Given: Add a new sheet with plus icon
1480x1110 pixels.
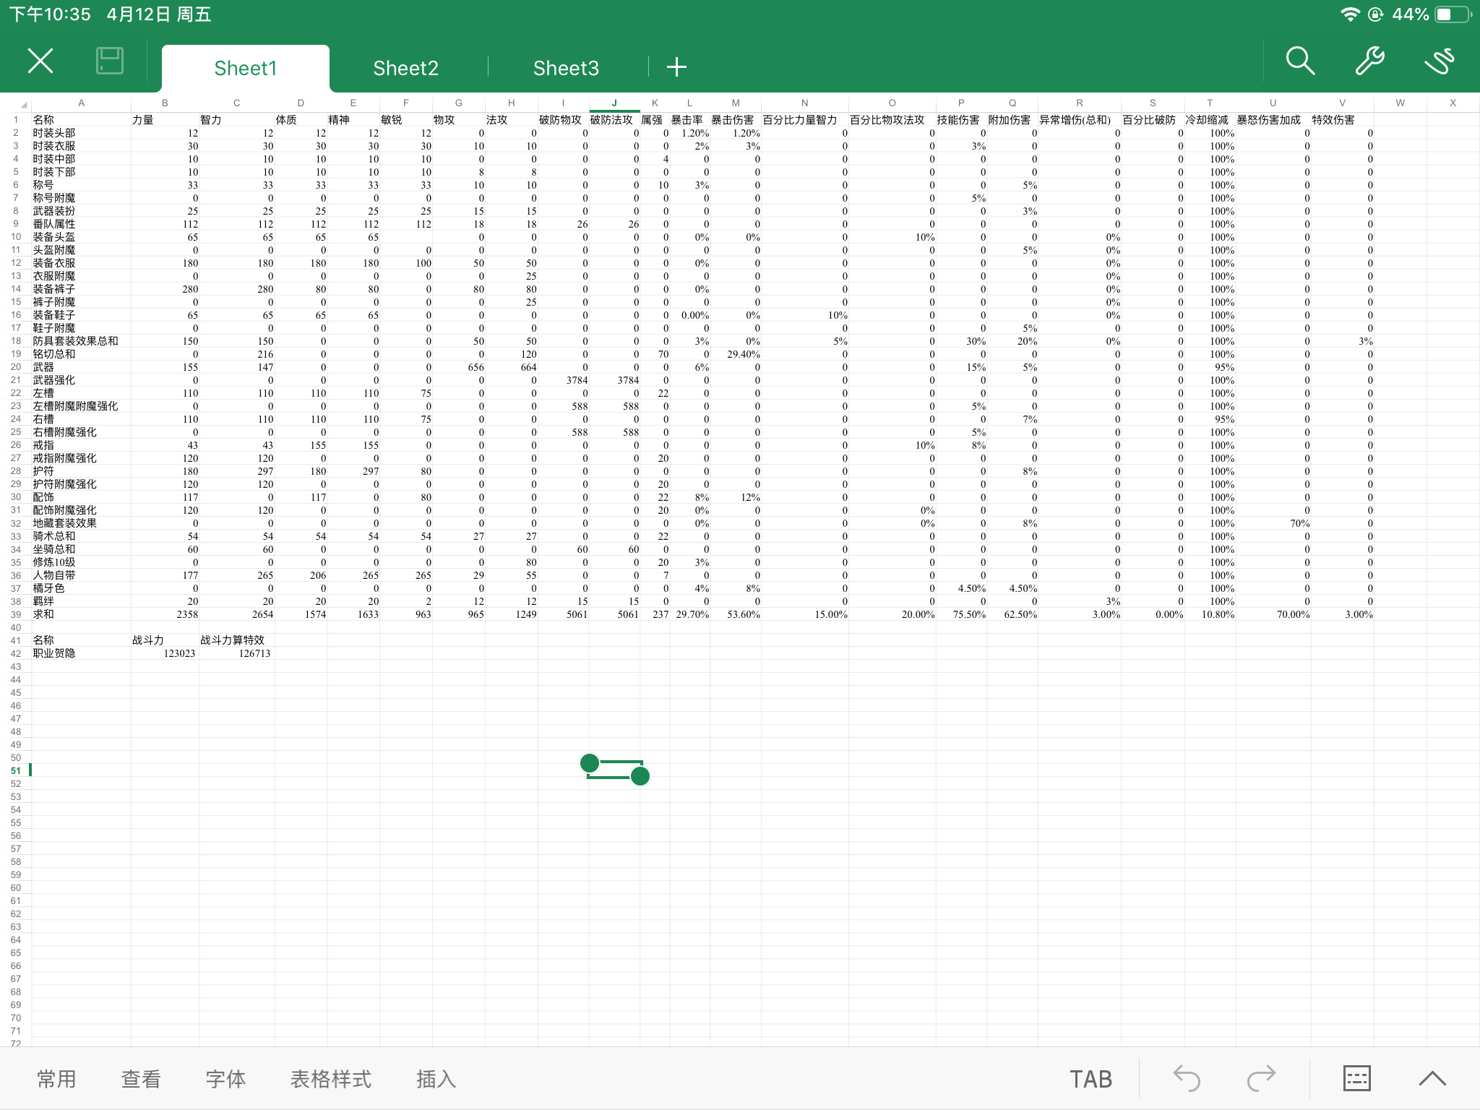Looking at the screenshot, I should point(676,67).
